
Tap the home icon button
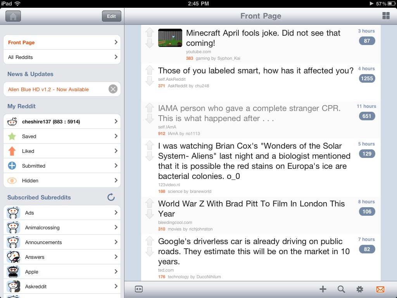pyautogui.click(x=13, y=16)
